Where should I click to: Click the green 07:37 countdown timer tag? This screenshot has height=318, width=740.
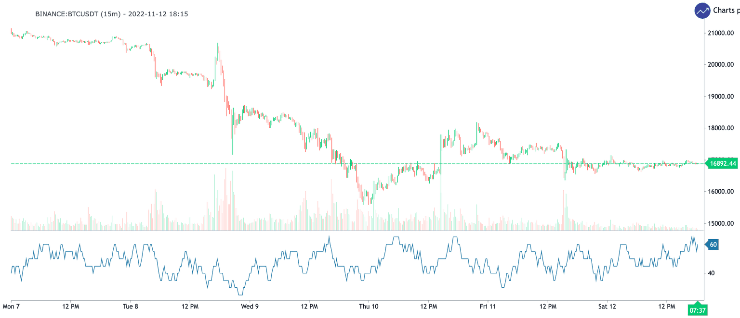[x=697, y=310]
